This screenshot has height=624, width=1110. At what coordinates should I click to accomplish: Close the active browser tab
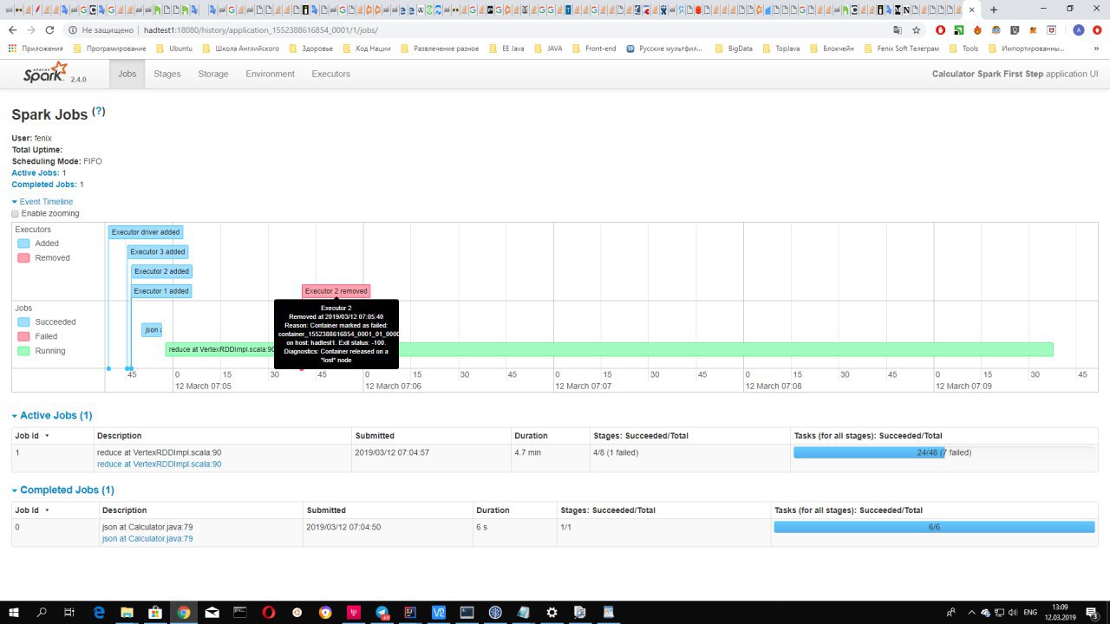click(x=972, y=10)
